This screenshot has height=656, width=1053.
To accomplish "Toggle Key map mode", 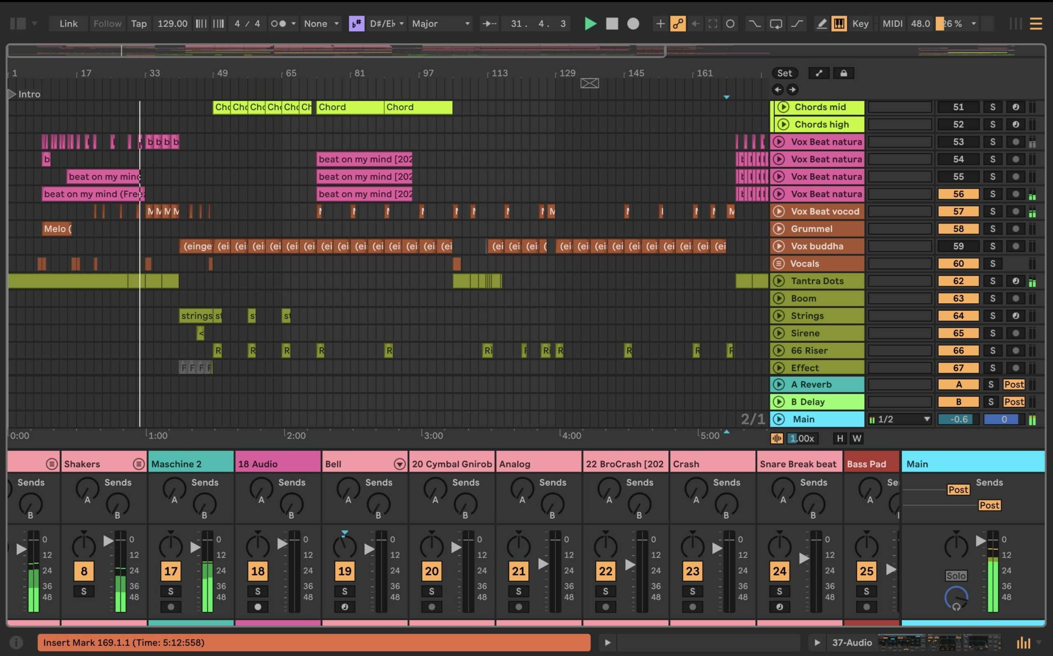I will click(x=860, y=23).
